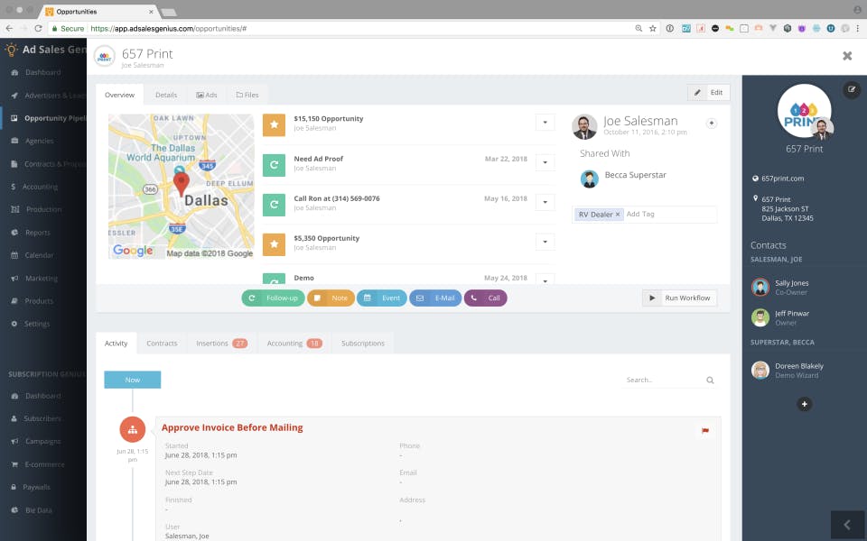Expand dropdown for Demo item
The image size is (867, 541).
(545, 280)
